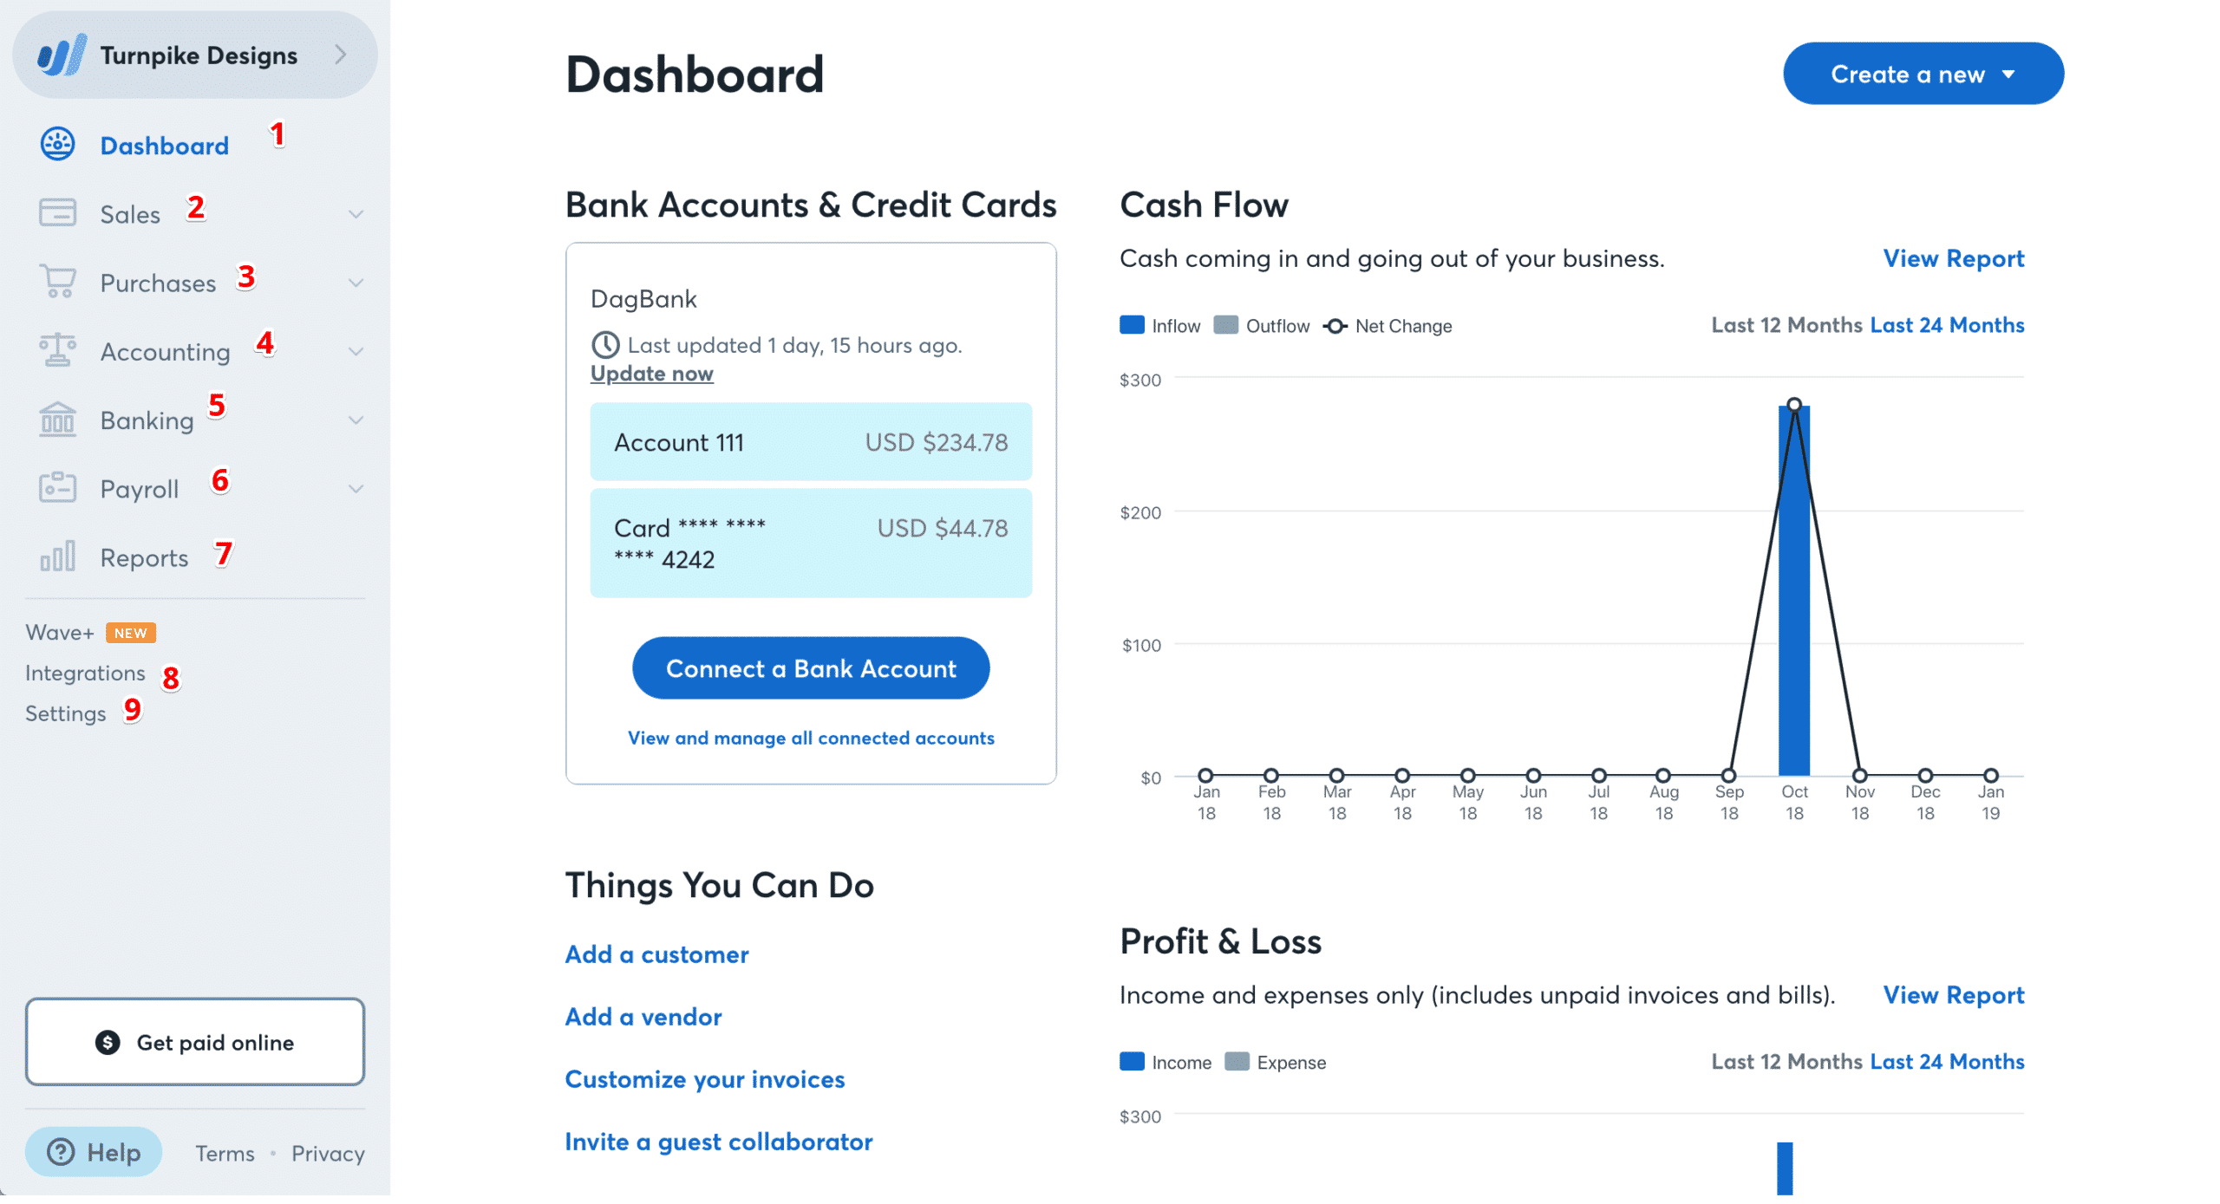Expand the Accounting dropdown menu
This screenshot has width=2220, height=1204.
pos(165,351)
